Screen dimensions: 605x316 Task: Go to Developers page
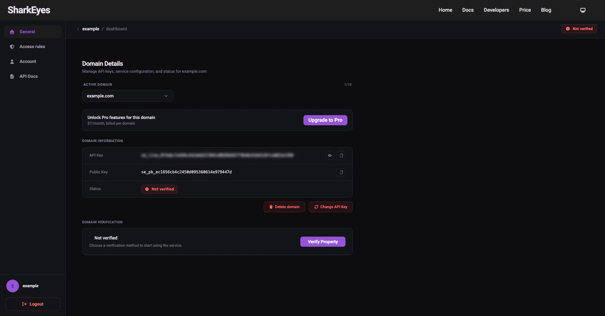[x=496, y=10]
